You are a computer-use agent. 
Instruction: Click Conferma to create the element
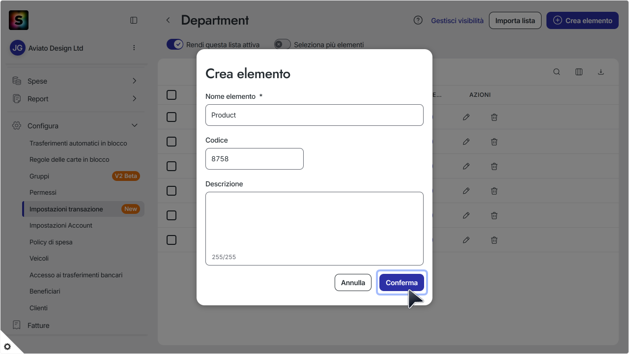tap(401, 283)
